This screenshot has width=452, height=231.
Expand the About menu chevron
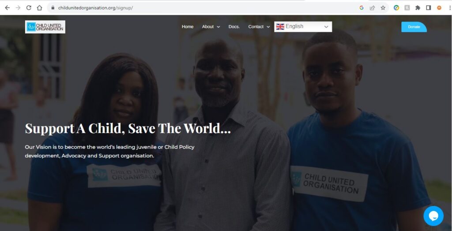point(218,27)
